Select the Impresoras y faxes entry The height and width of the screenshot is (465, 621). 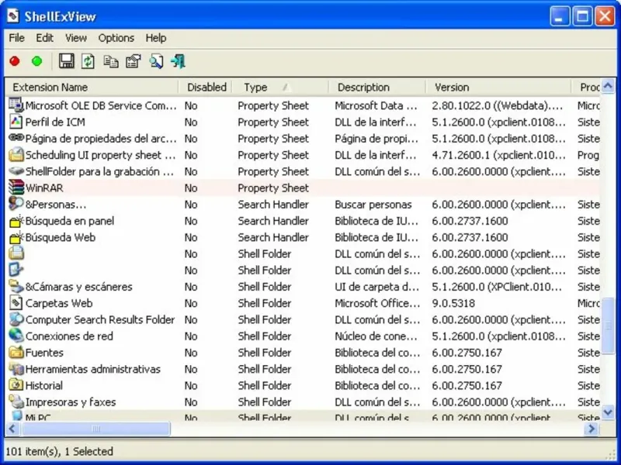[x=71, y=402]
